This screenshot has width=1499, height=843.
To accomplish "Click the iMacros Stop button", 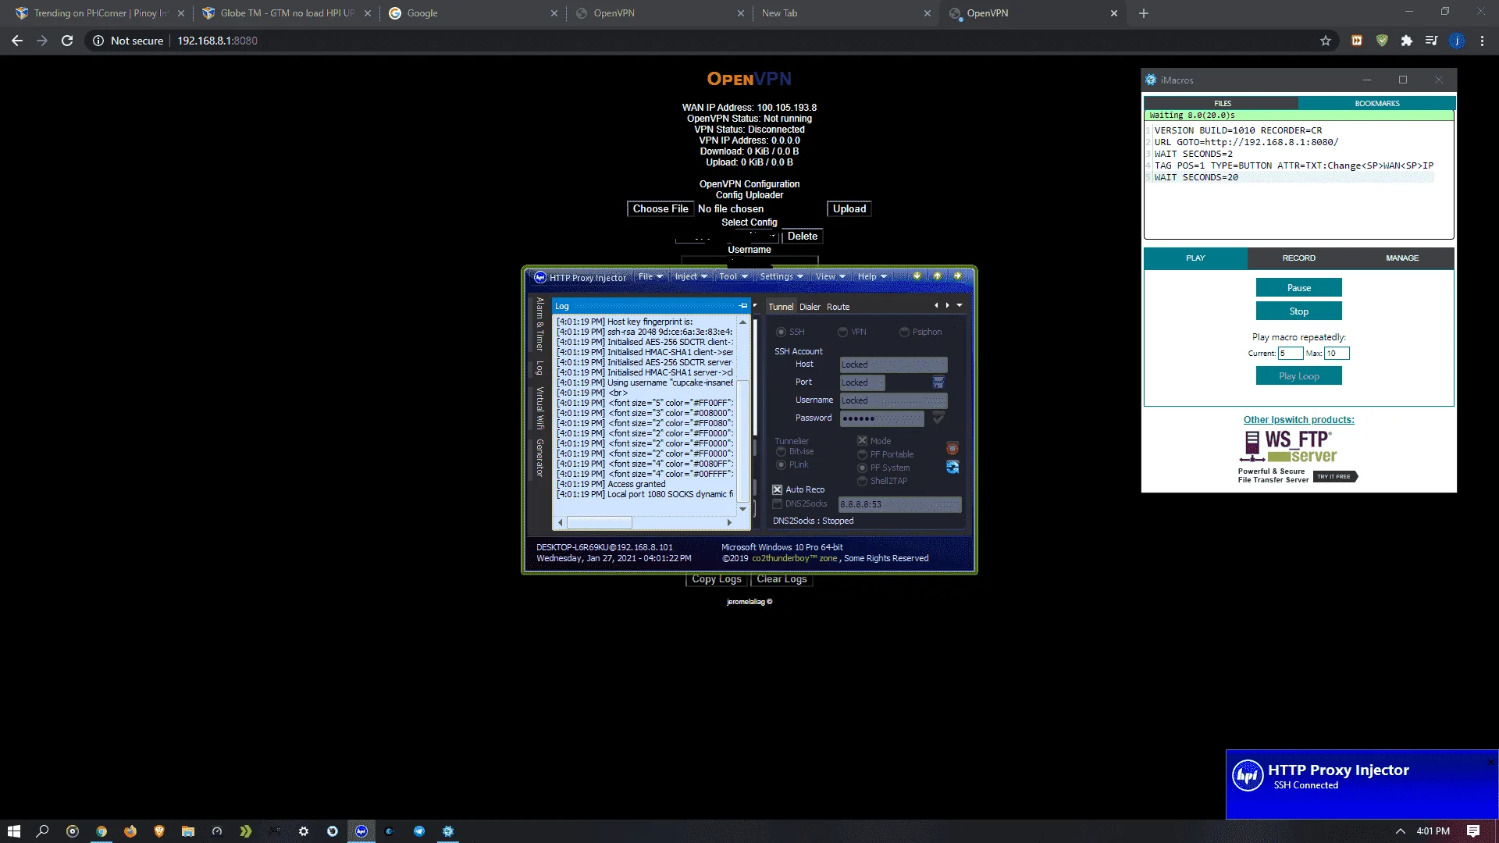I will coord(1299,311).
